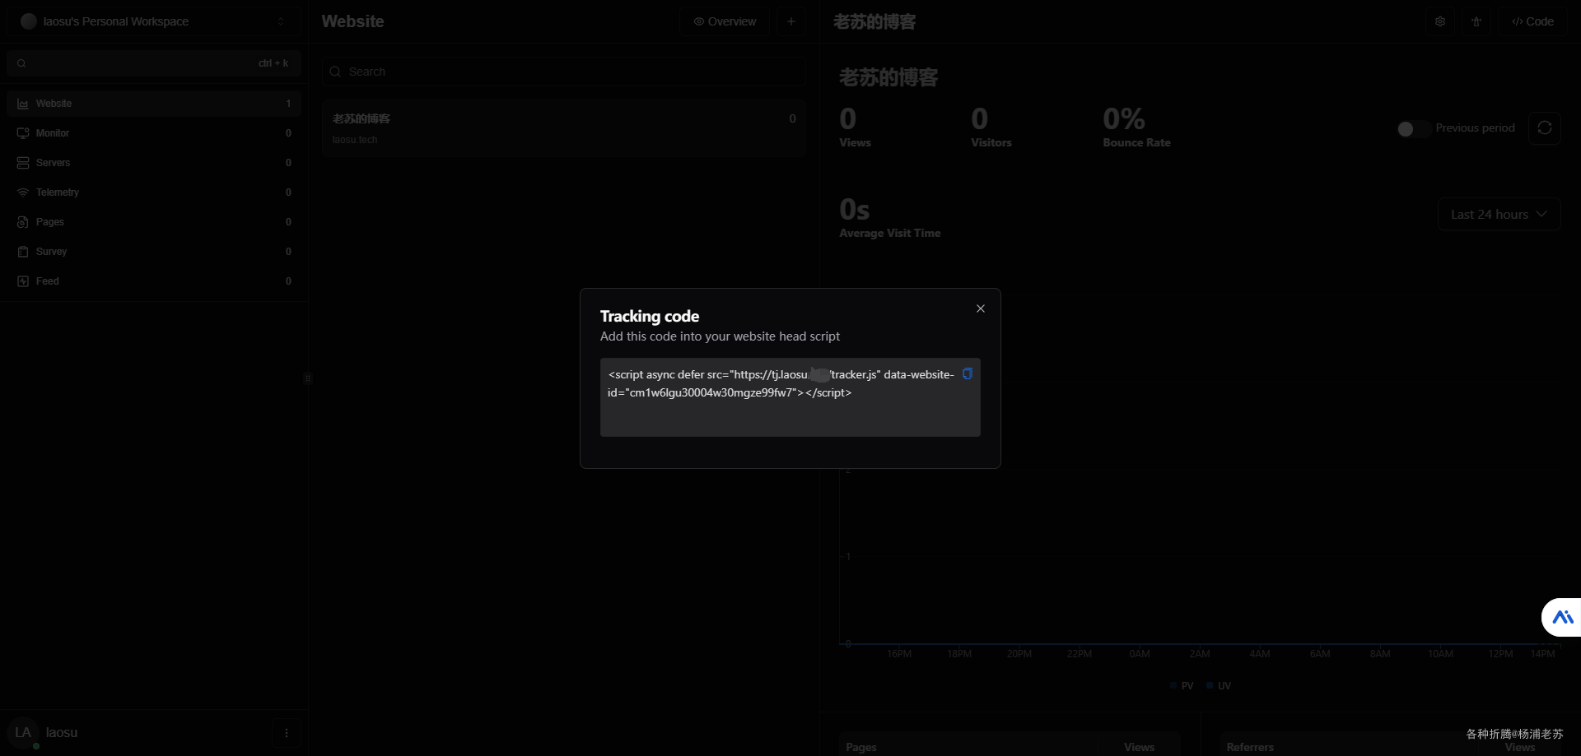Image resolution: width=1581 pixels, height=756 pixels.
Task: Click the Feed icon in sidebar
Action: [23, 281]
